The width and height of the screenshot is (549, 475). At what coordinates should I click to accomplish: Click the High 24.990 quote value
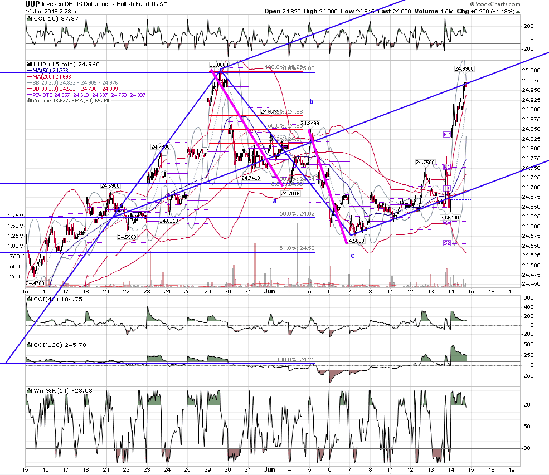click(320, 12)
